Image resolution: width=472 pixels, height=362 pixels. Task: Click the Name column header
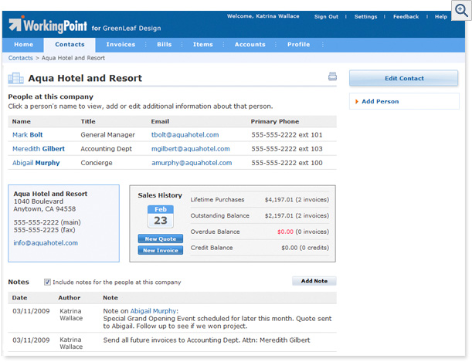22,121
